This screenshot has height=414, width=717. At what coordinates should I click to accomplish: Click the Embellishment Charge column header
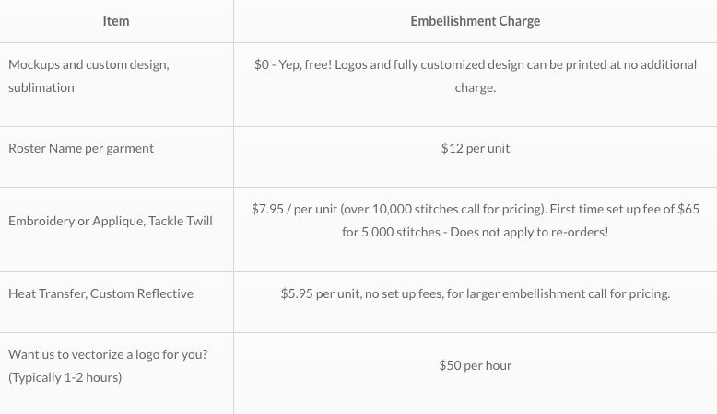coord(476,21)
